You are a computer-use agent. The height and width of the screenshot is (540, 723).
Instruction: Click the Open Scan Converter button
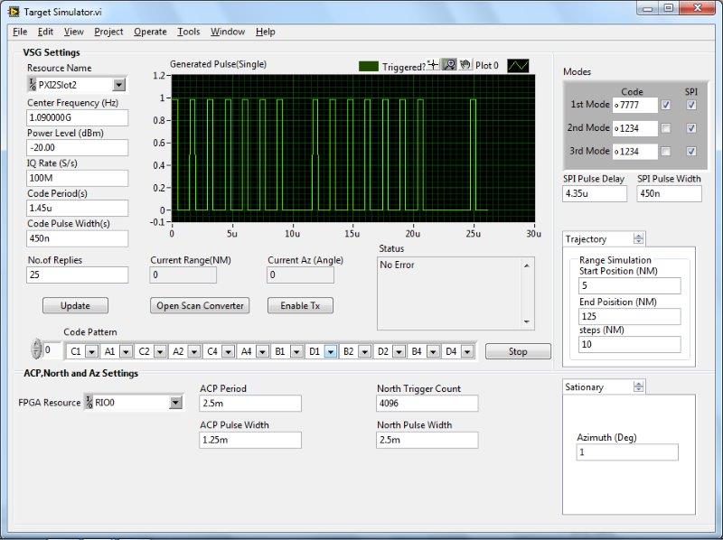point(199,306)
